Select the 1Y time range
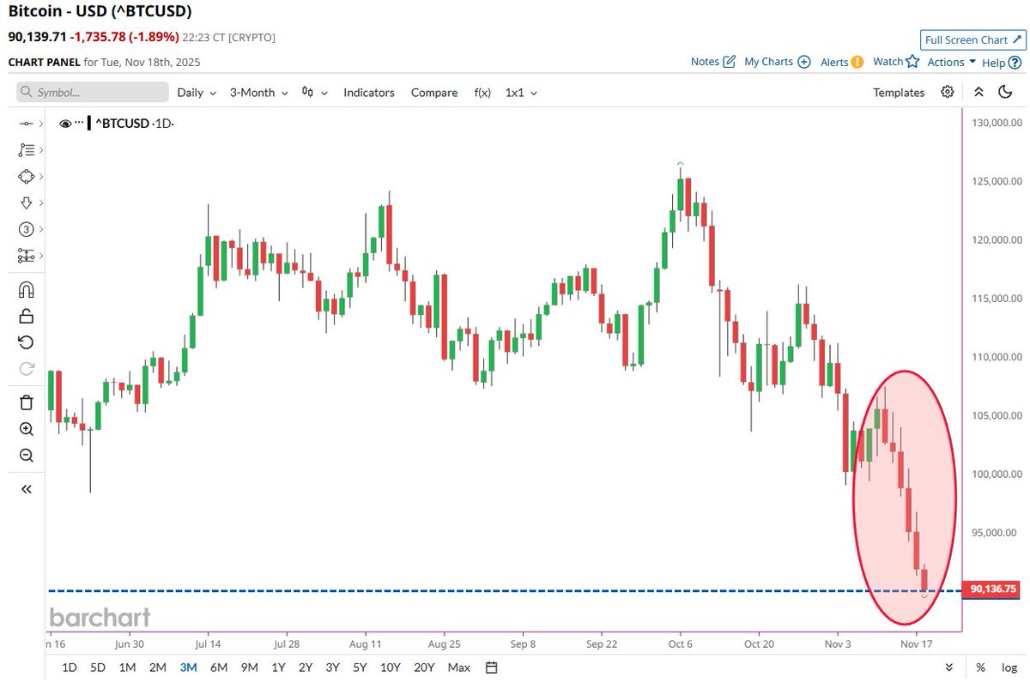Image resolution: width=1030 pixels, height=683 pixels. pos(278,667)
